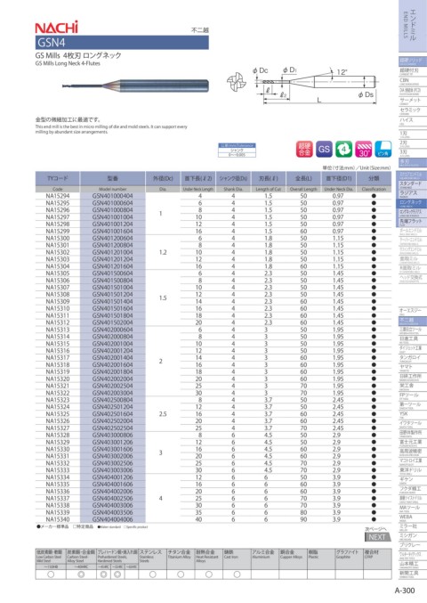Open the ハイス side tab
This screenshot has height=603, width=427.
click(413, 121)
